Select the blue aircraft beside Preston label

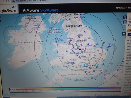click(x=71, y=41)
